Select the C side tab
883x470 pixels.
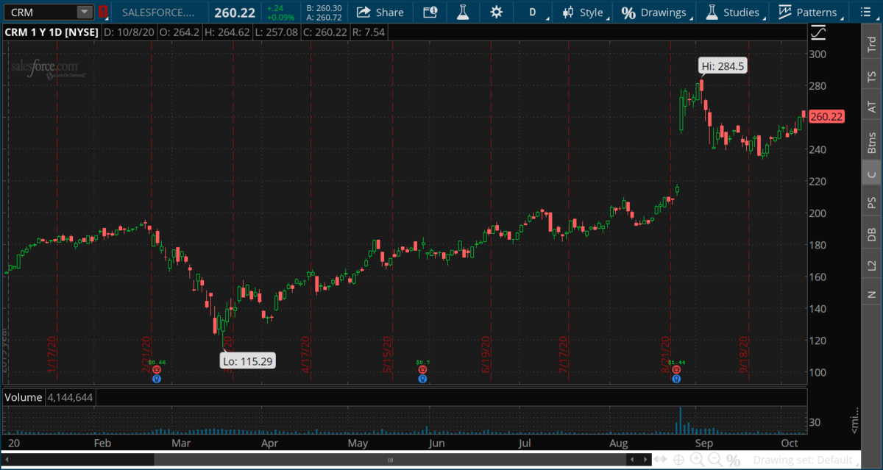872,174
